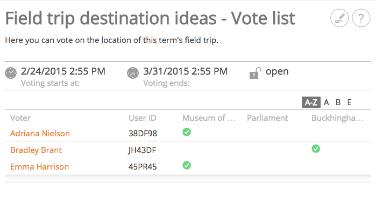
Task: Click the open padlock status icon
Action: (255, 73)
